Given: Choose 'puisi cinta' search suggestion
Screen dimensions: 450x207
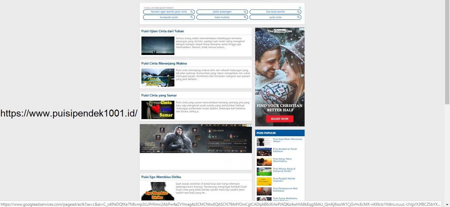Looking at the screenshot, I should click(x=275, y=17).
